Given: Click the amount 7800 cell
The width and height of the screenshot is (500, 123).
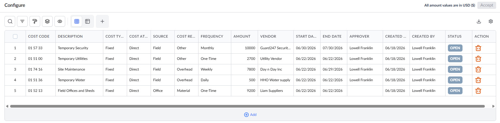Looking at the screenshot, I should [244, 69].
